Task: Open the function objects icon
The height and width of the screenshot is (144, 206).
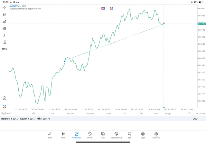Action: click(5, 35)
